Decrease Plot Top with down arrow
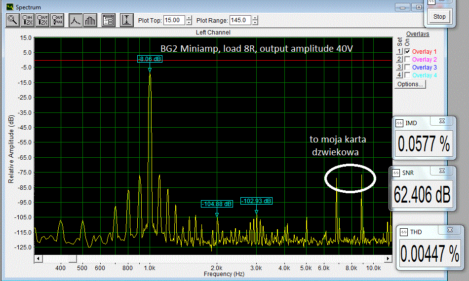469x281 pixels. tap(189, 23)
